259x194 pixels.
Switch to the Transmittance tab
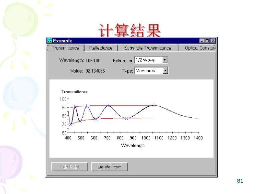[66, 48]
